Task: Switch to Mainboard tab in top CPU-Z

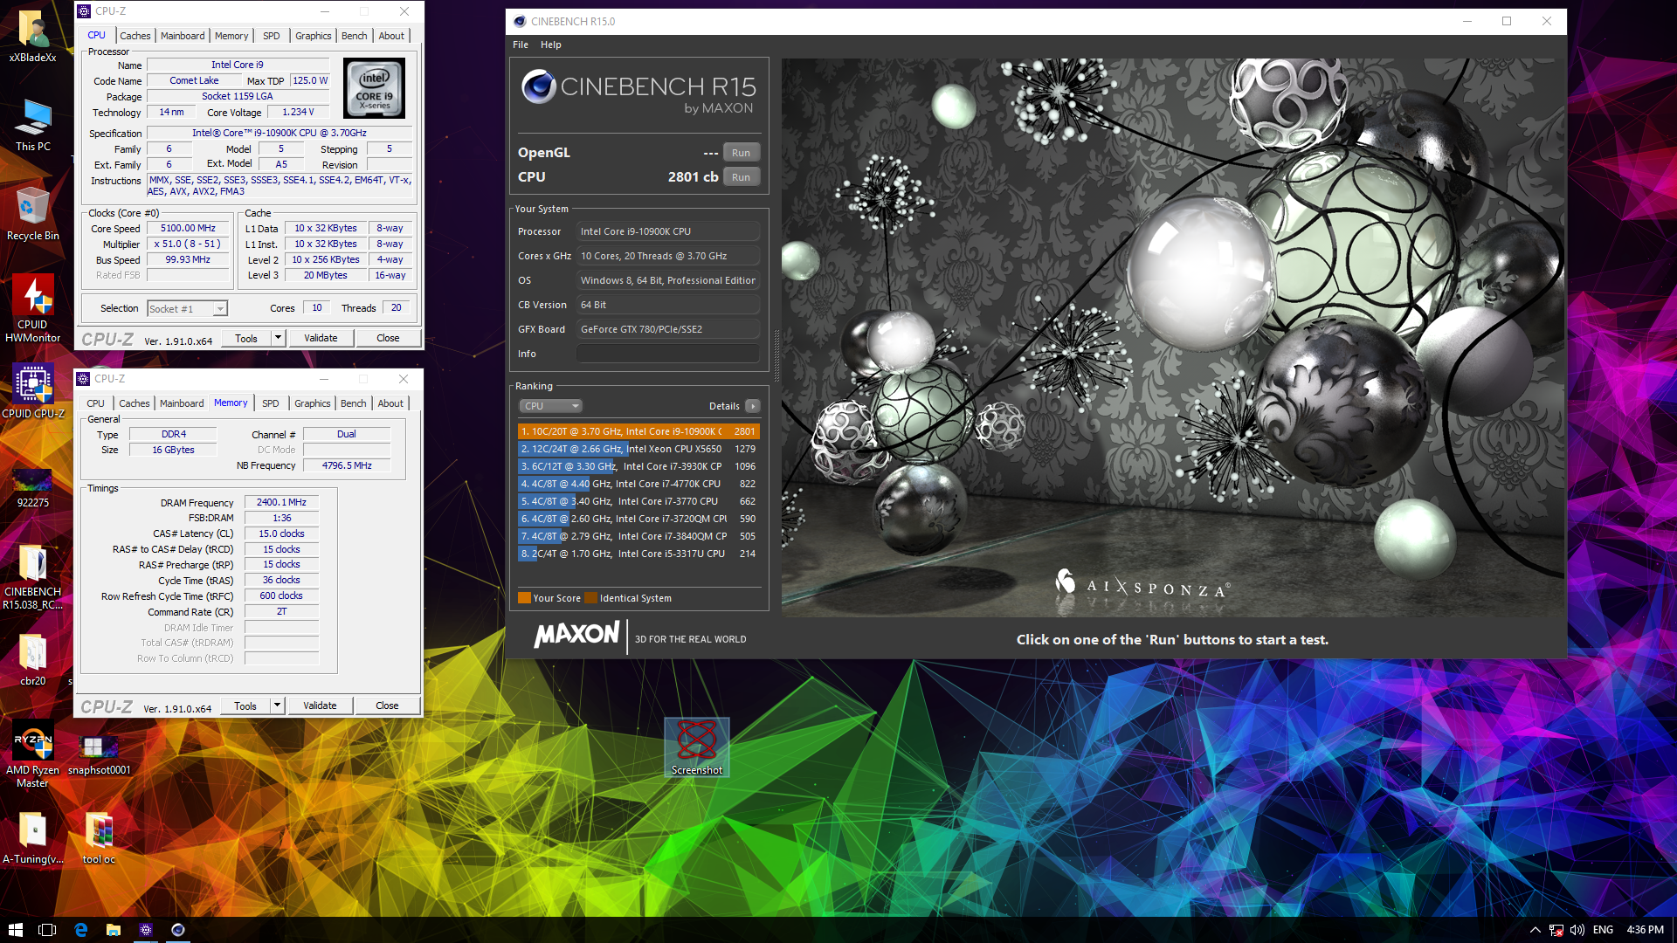Action: pos(183,36)
